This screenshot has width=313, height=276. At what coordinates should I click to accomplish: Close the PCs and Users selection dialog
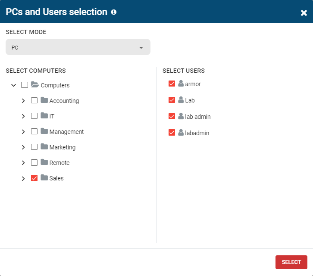304,13
